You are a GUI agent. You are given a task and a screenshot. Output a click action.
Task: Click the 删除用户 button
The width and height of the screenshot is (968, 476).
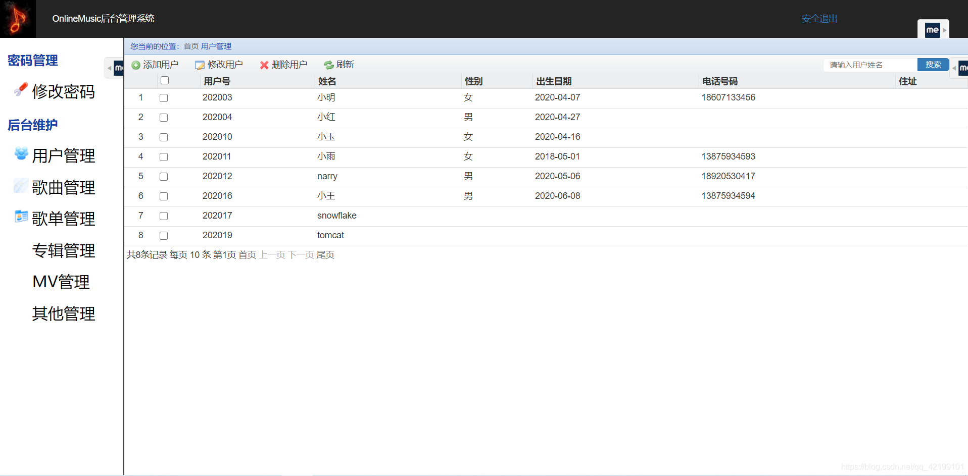pos(283,65)
